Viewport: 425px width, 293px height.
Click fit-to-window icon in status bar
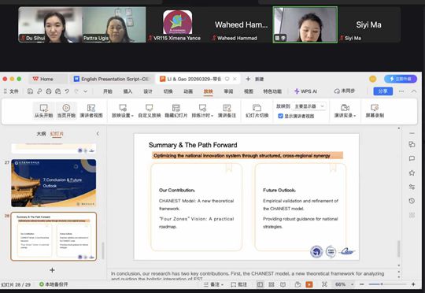[324, 284]
